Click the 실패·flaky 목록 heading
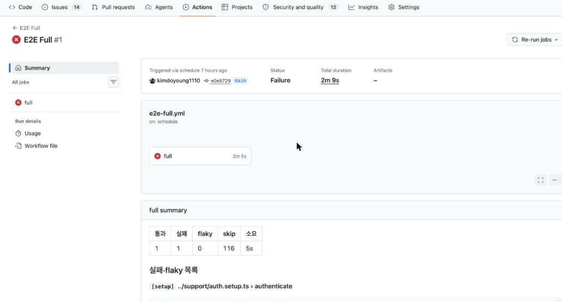Viewport: 562px width, 302px height. pos(174,270)
